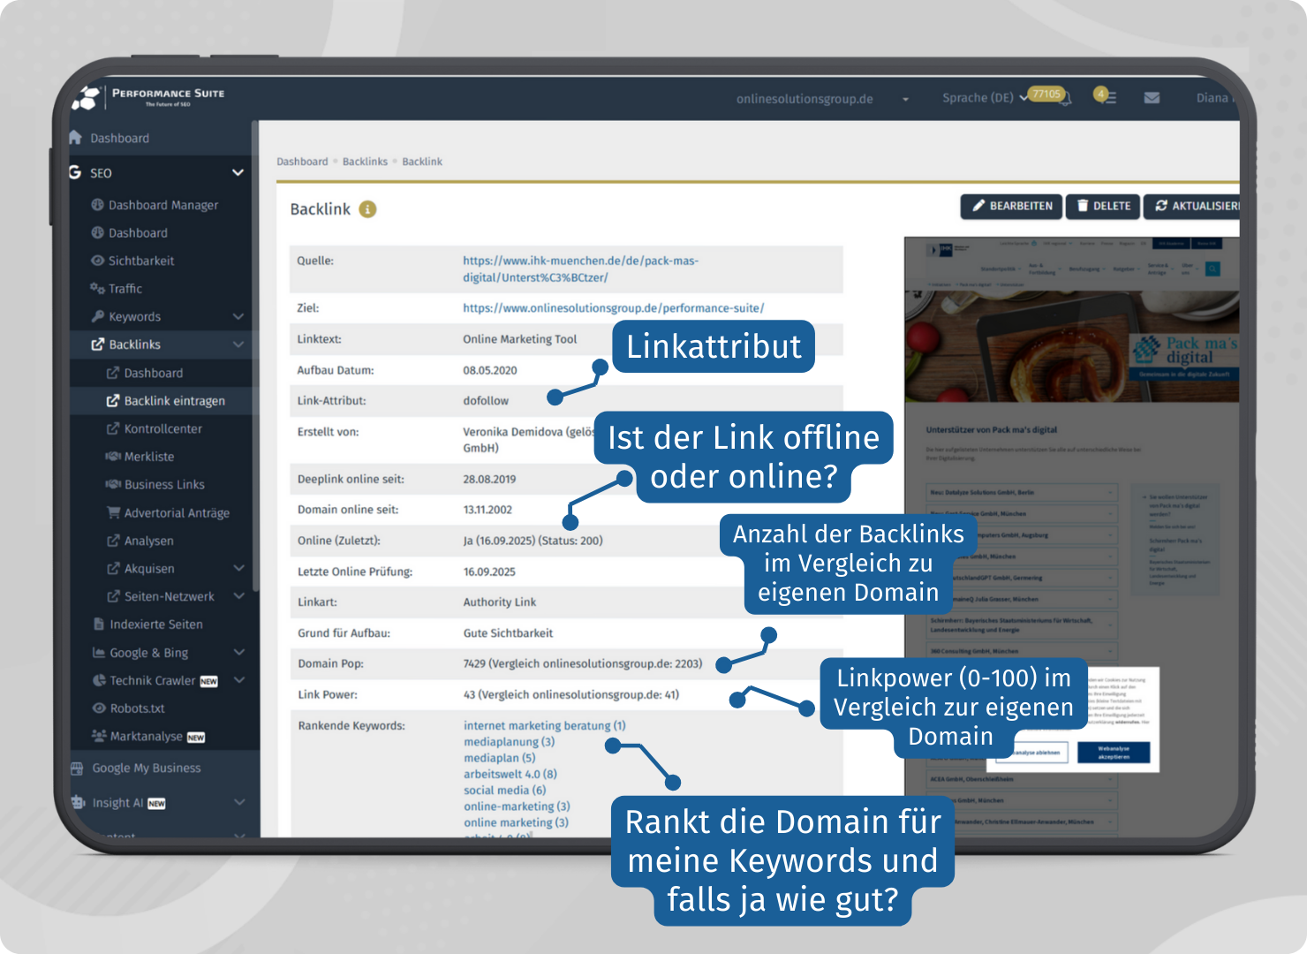Open the source link to ihk-muenchen.de
1307x954 pixels.
578,261
